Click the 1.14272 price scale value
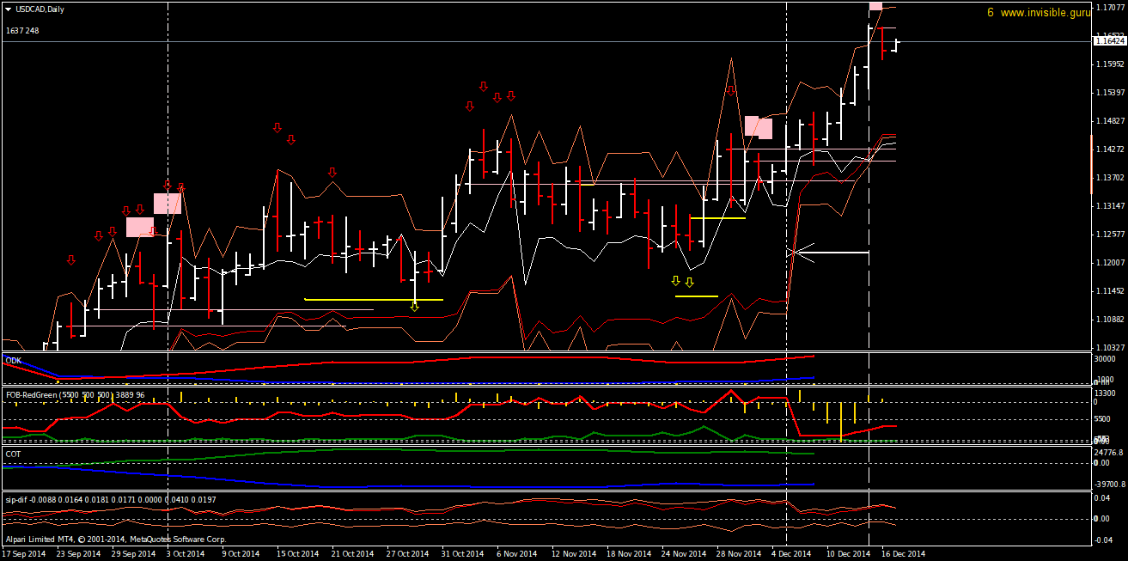This screenshot has width=1128, height=561. pyautogui.click(x=1109, y=149)
